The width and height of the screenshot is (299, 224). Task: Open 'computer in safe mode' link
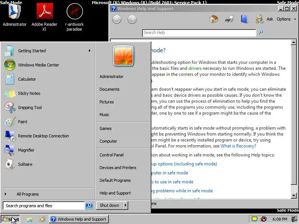click(x=170, y=173)
